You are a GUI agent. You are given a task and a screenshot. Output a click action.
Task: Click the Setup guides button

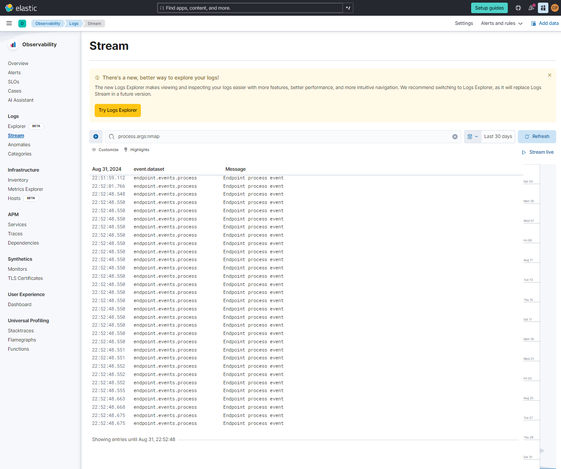[x=489, y=8]
